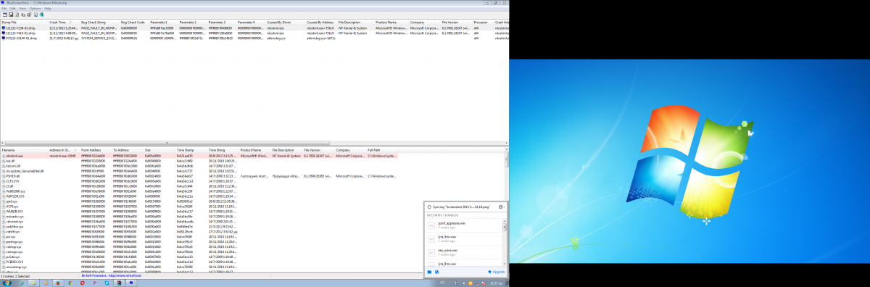Open the Options menu
The image size is (870, 287).
(35, 9)
